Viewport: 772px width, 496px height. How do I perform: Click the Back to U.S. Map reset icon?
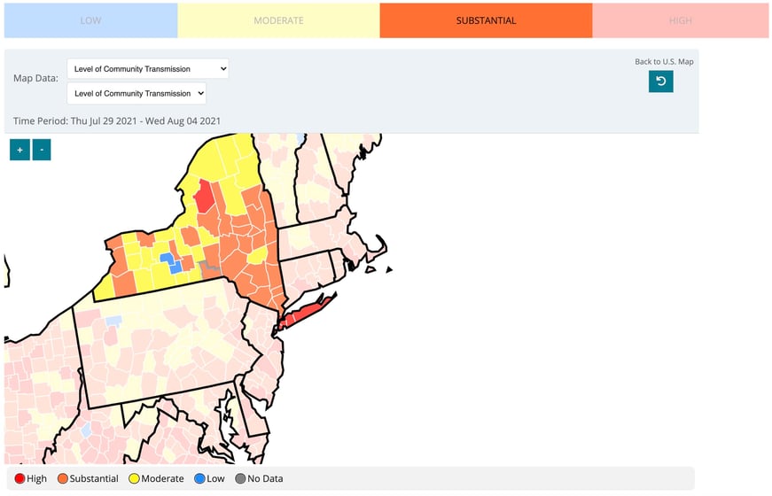[660, 81]
